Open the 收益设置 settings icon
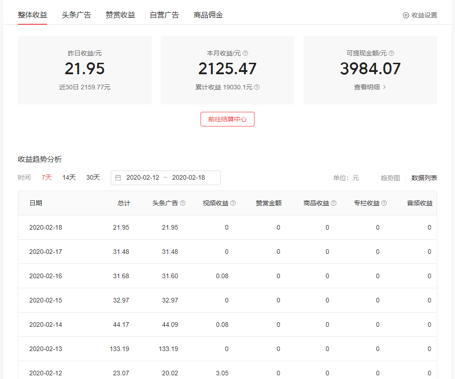The width and height of the screenshot is (455, 379). coord(406,15)
